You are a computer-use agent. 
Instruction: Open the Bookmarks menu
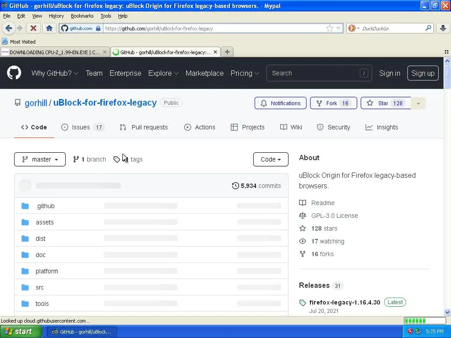82,16
